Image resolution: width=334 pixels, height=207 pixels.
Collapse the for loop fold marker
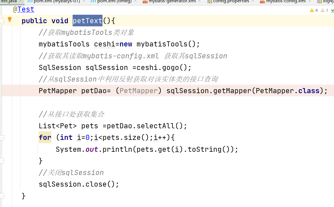pos(2,138)
